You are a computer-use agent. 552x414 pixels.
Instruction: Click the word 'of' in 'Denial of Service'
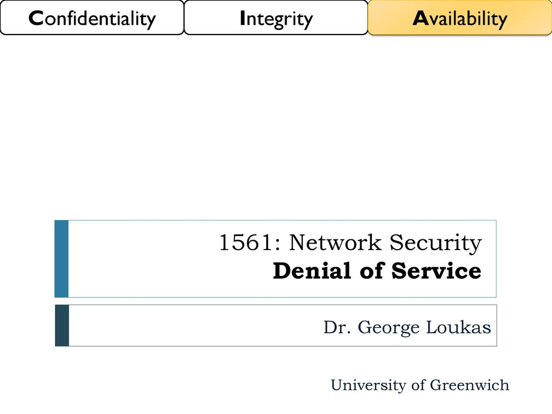pos(371,271)
